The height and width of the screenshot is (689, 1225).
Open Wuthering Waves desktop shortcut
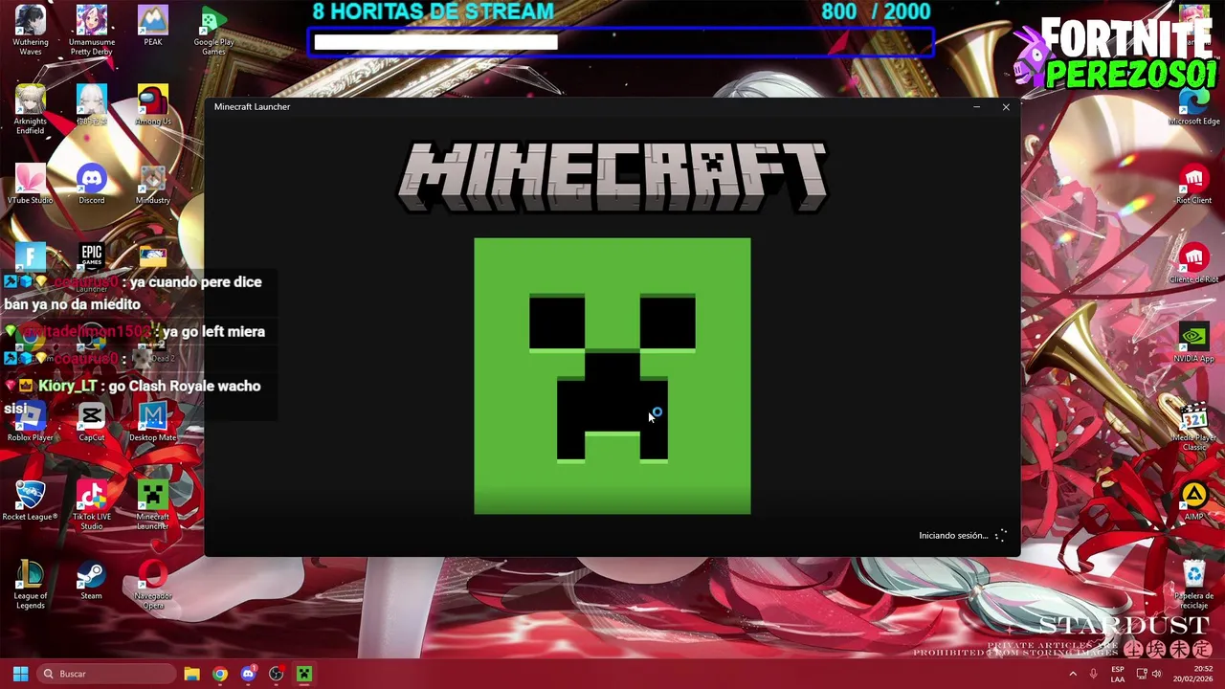click(31, 30)
